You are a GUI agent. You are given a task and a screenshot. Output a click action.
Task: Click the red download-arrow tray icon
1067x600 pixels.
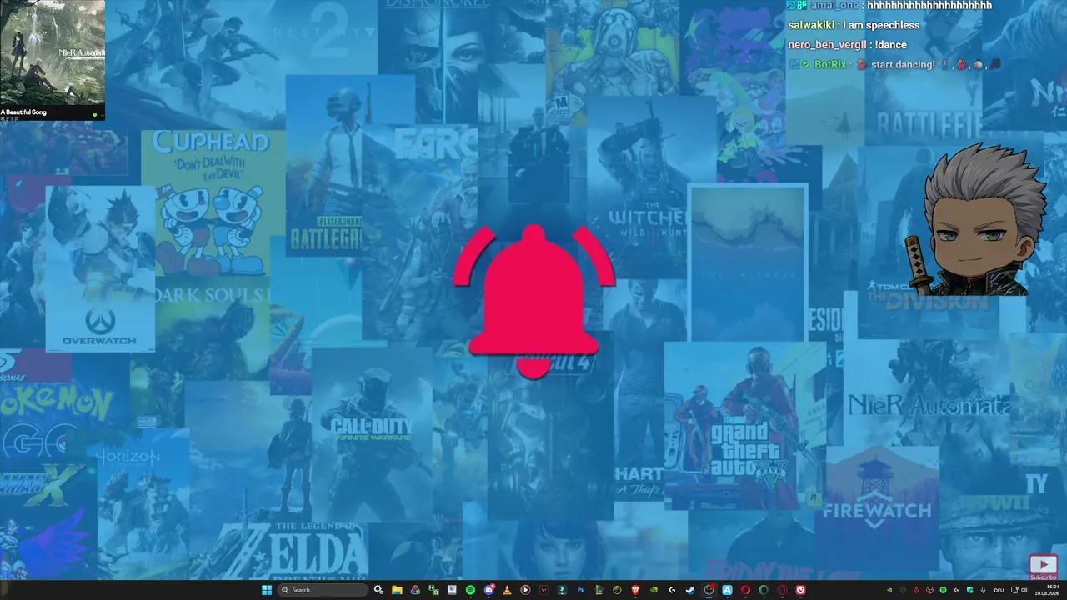click(x=916, y=590)
